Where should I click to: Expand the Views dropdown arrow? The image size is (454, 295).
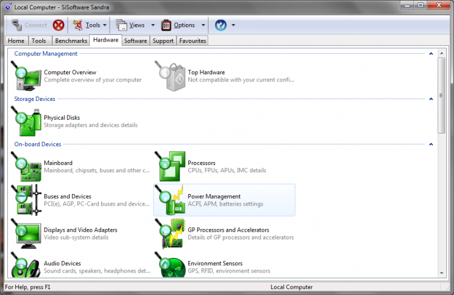click(153, 25)
